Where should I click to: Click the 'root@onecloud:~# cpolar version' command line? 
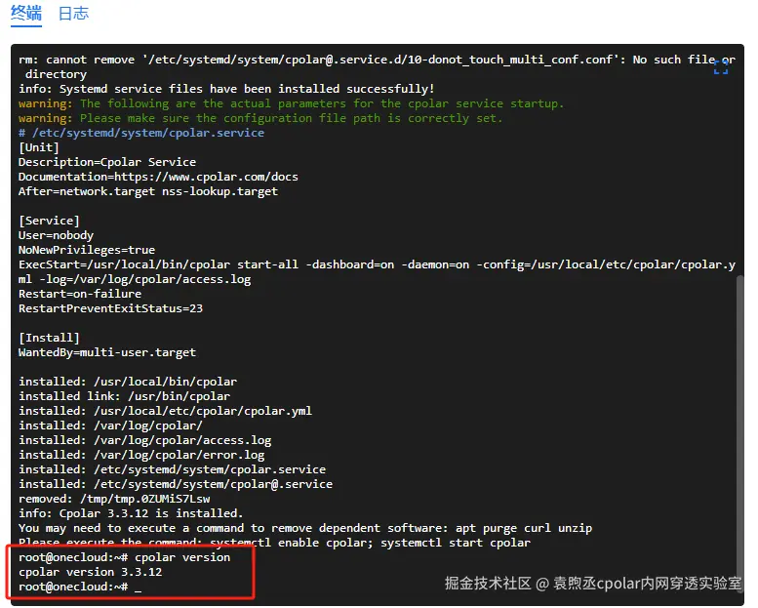[125, 557]
